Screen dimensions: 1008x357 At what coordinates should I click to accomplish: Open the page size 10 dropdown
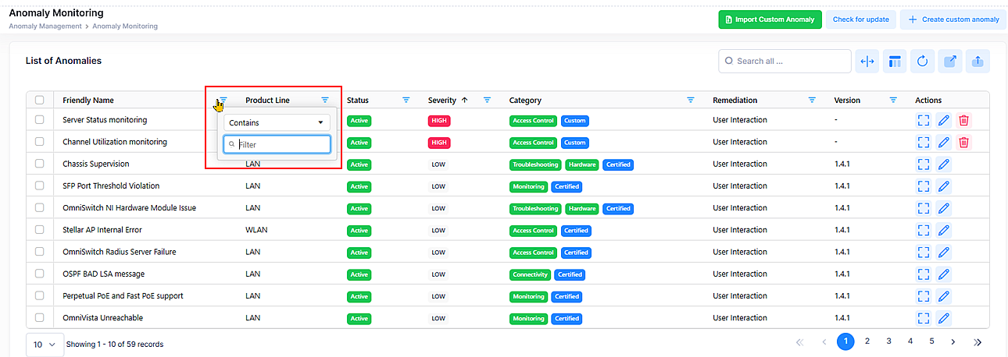click(x=45, y=344)
